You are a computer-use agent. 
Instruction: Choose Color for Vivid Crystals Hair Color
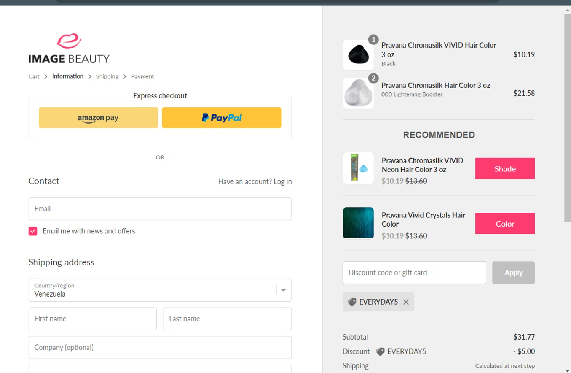point(505,224)
